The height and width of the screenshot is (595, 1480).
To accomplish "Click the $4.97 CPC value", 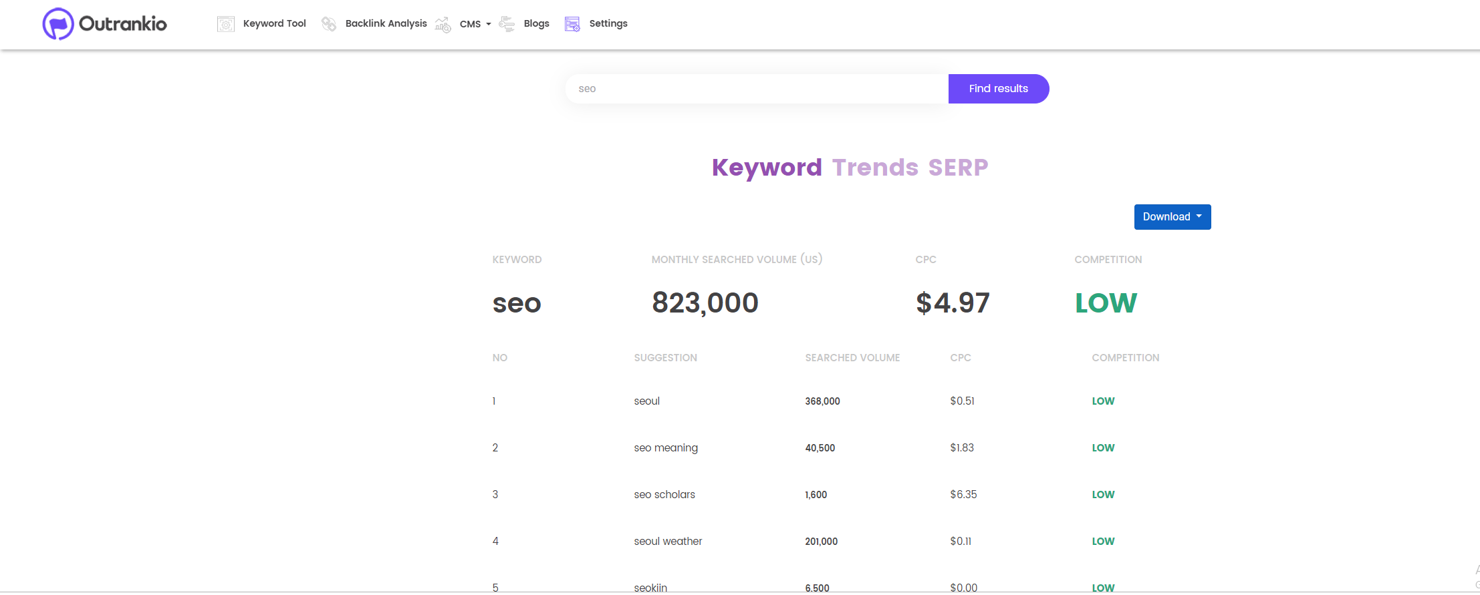I will [953, 303].
